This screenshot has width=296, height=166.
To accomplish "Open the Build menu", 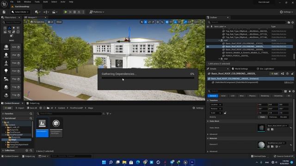I will tap(45, 2).
